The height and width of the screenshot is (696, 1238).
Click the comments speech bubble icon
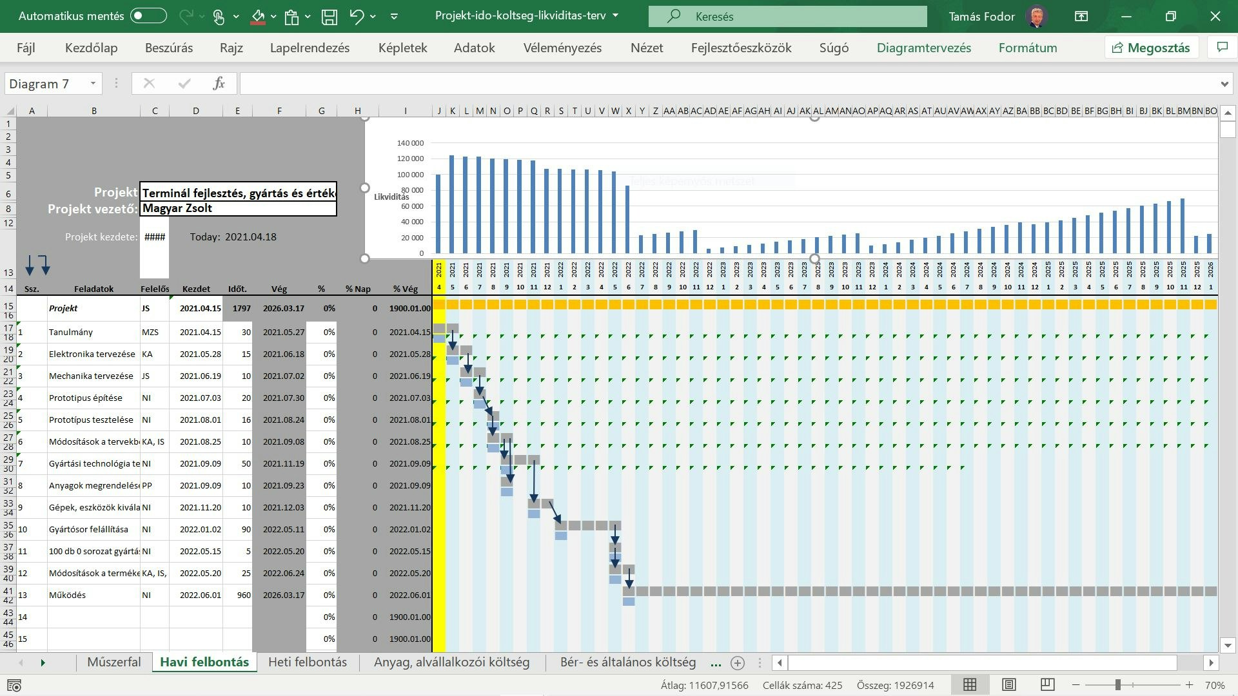[1222, 47]
